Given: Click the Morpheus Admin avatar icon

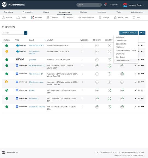Looking at the screenshot, I should [125, 5].
